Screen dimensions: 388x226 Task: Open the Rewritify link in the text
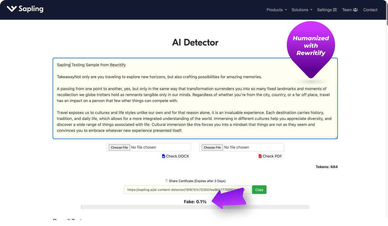[118, 65]
